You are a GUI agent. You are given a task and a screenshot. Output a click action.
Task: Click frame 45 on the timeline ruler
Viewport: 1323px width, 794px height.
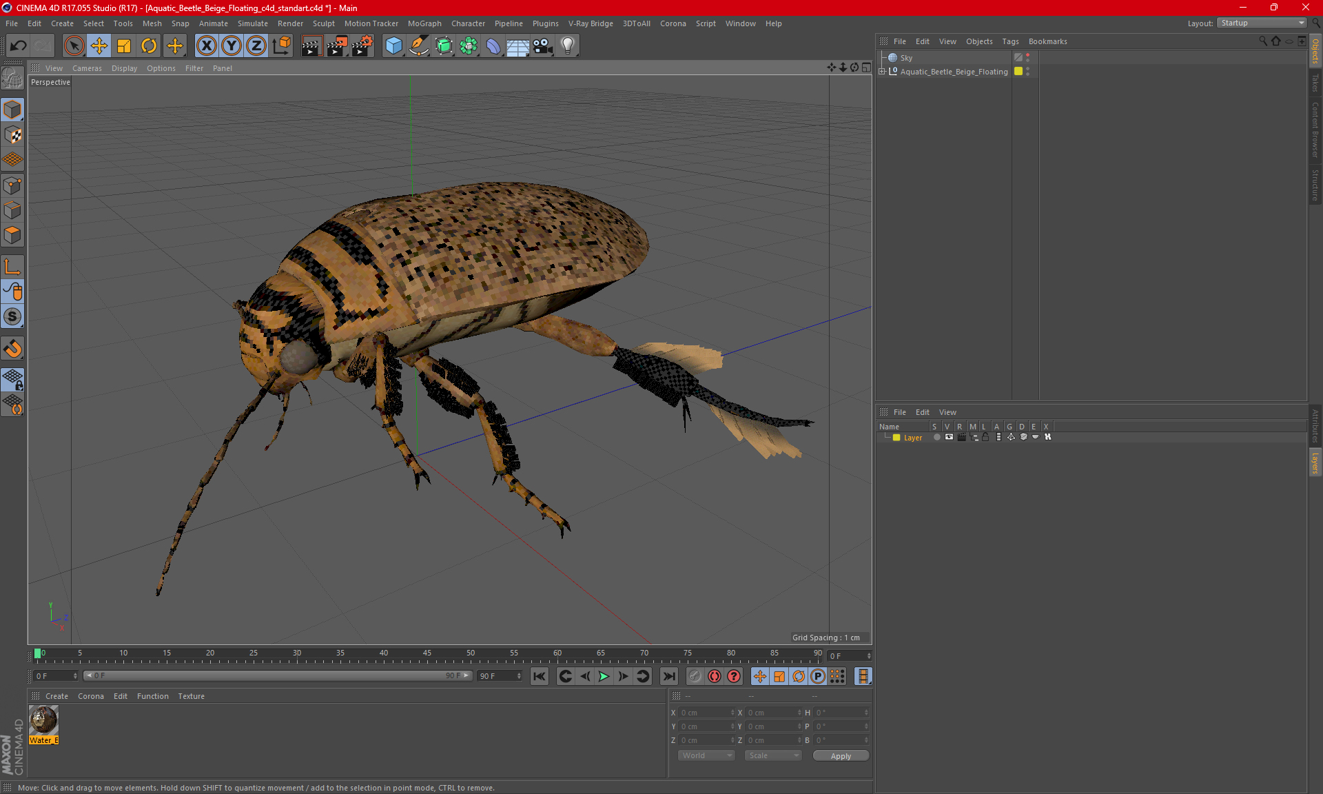427,653
